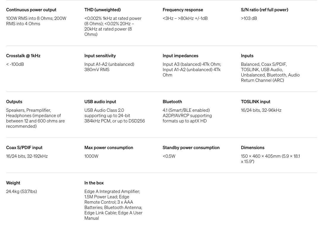
Task: Click the Coax S/PDIF input heading
Action: (x=24, y=148)
